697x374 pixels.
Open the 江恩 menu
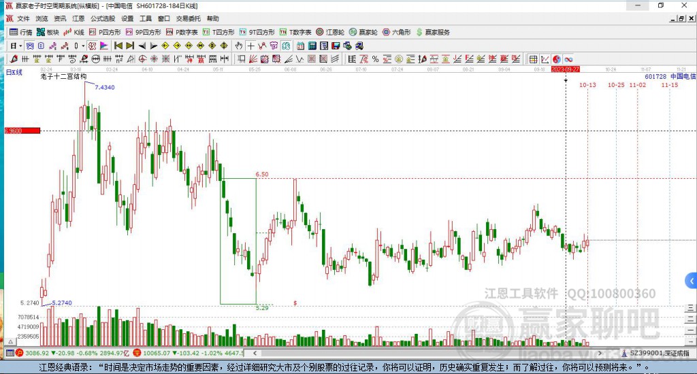[78, 18]
